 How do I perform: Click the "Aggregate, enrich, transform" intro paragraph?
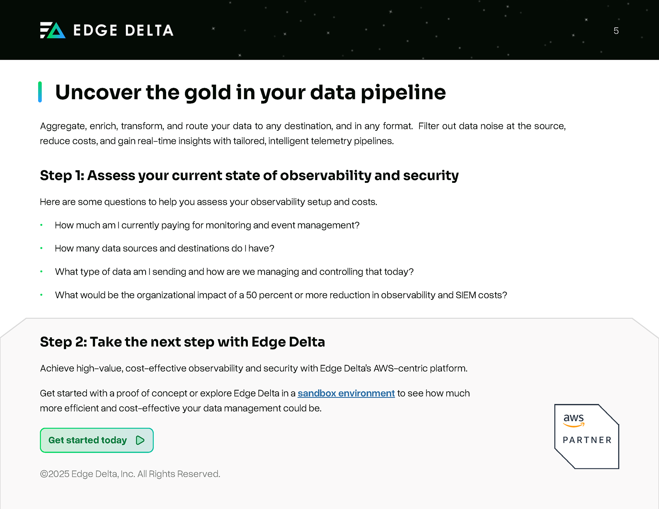tap(302, 133)
